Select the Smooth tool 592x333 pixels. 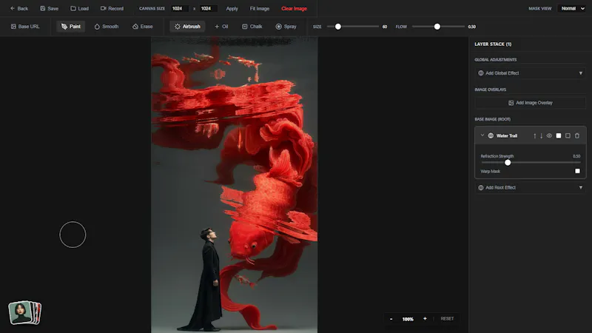[107, 27]
